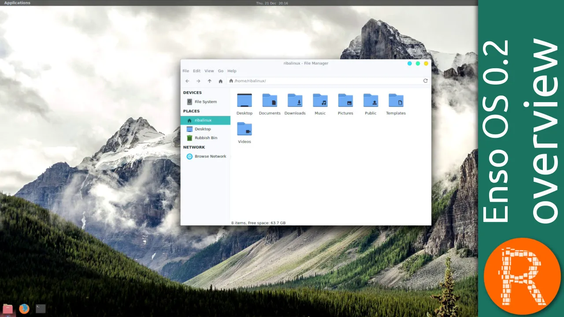Launch the file manager from the dock

[7, 309]
